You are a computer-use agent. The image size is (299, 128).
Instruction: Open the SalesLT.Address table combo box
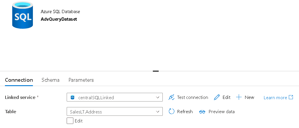pos(115,111)
